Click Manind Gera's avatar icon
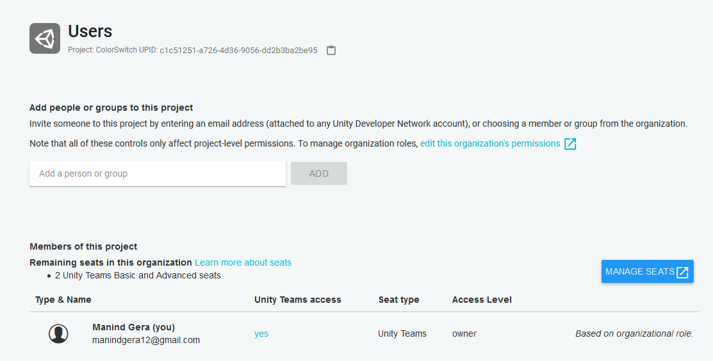 [x=58, y=333]
